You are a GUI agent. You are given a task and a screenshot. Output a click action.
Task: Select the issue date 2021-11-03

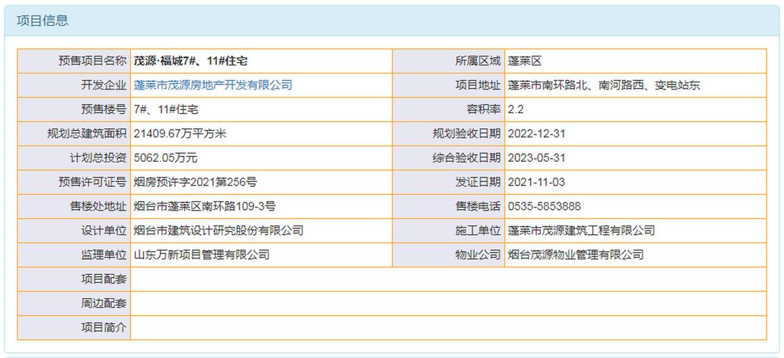click(536, 182)
